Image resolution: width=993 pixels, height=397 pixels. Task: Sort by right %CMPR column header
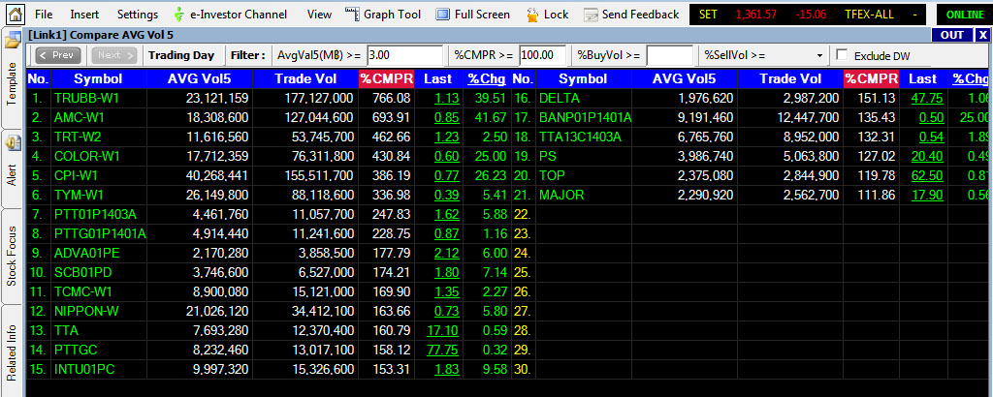(x=872, y=79)
